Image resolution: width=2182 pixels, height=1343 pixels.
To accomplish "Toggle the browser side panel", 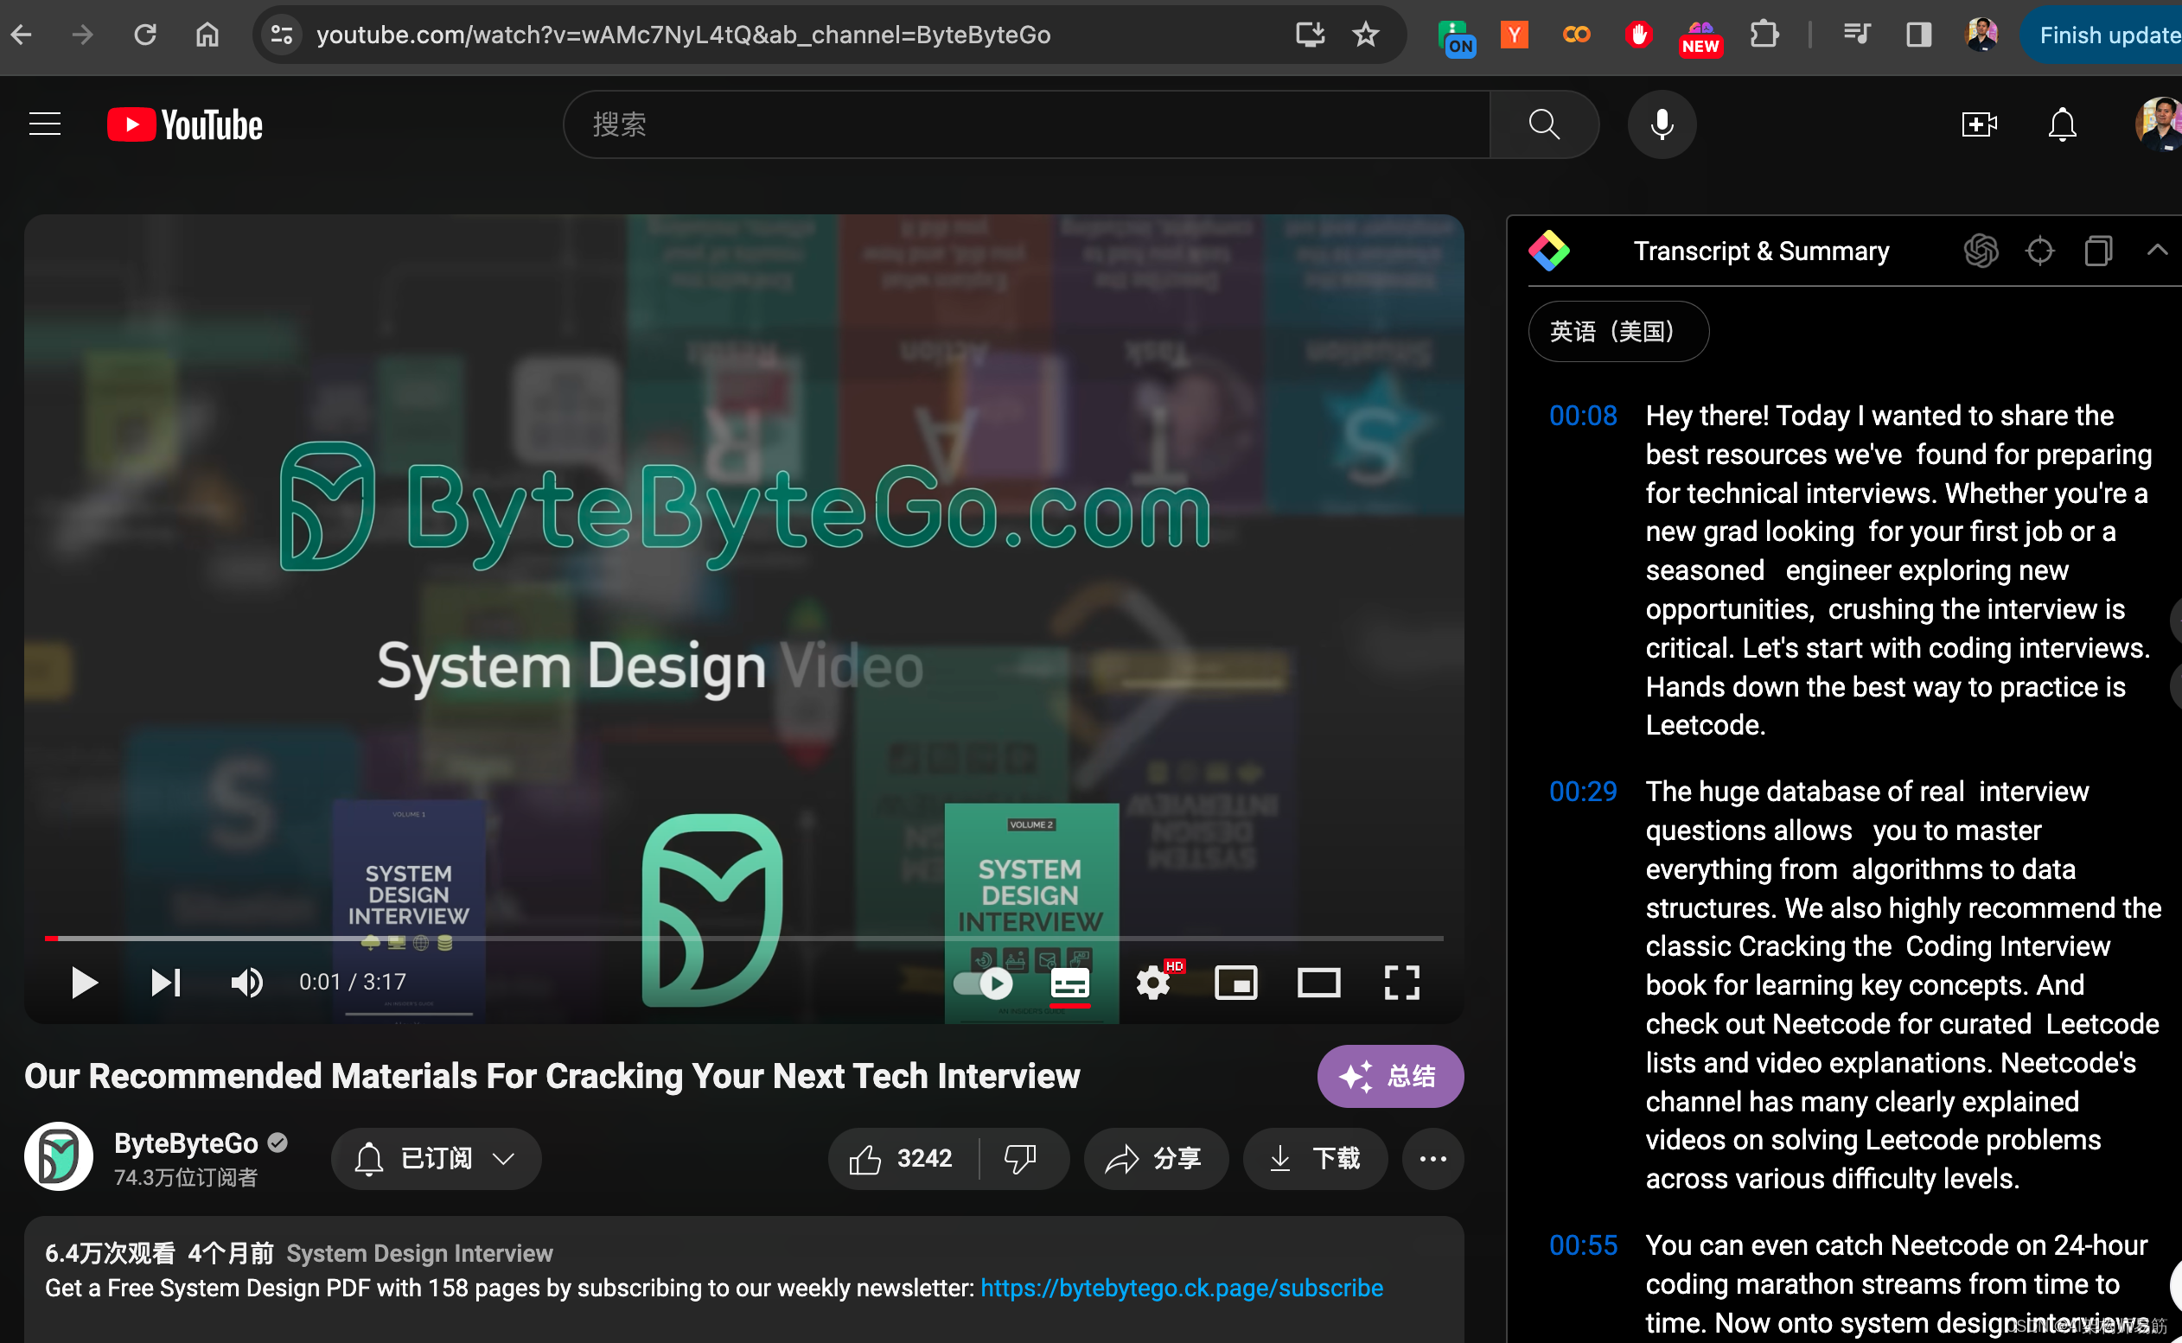I will point(1919,35).
